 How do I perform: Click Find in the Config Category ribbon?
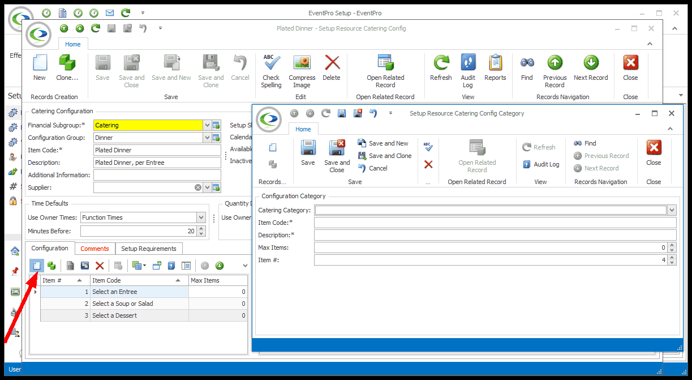[x=585, y=143]
